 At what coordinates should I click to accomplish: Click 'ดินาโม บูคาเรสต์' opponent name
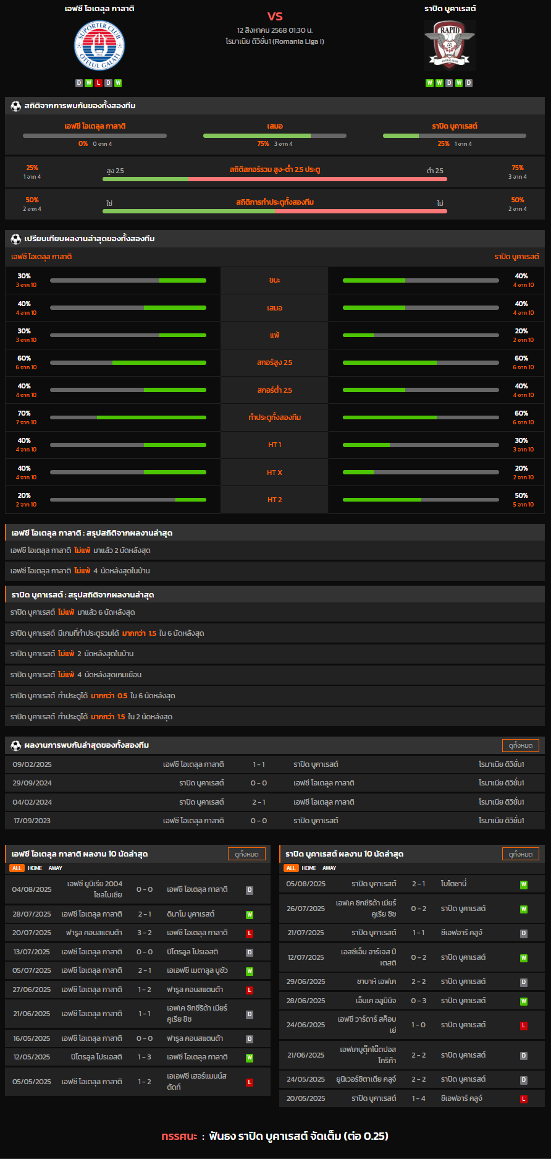191,914
